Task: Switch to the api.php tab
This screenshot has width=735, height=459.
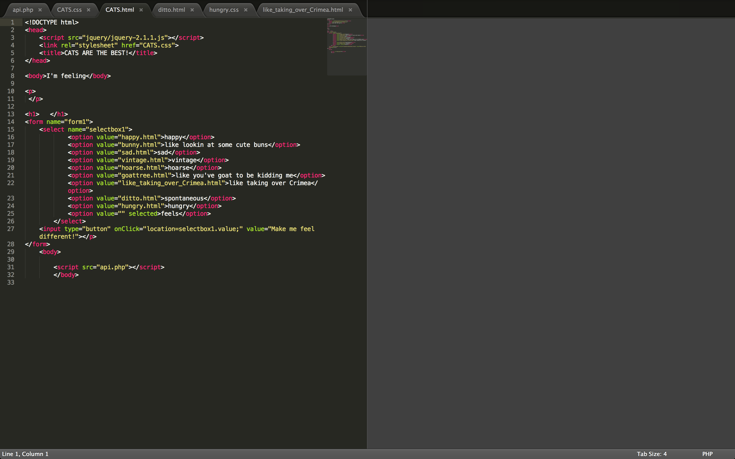Action: click(23, 10)
